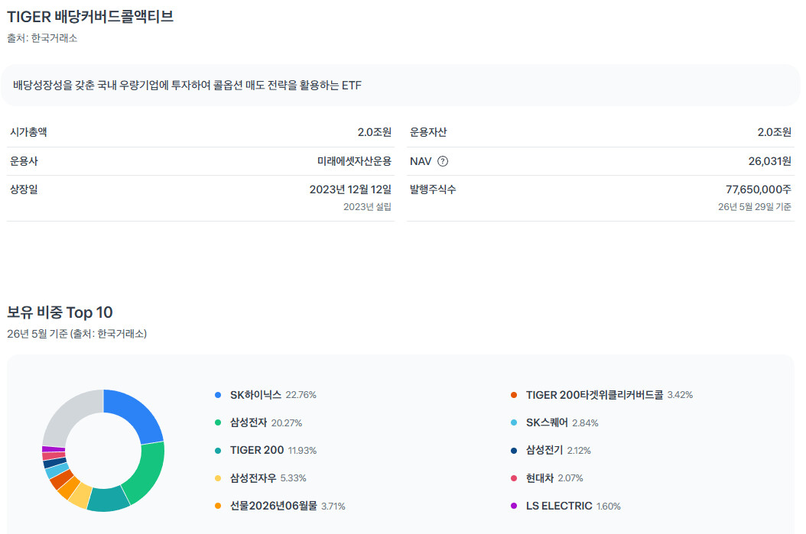Click the 26년 5월 29일 기준 note
The height and width of the screenshot is (534, 806).
755,206
